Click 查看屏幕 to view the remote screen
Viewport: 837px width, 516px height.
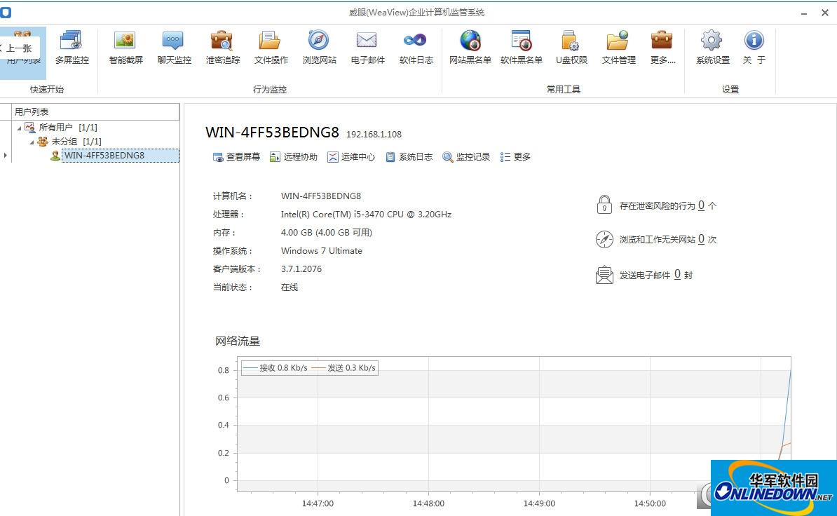tap(236, 156)
